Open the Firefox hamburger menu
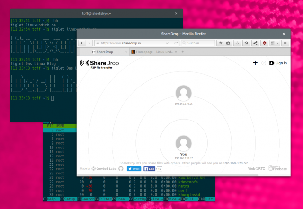303x209 pixels. tap(285, 43)
